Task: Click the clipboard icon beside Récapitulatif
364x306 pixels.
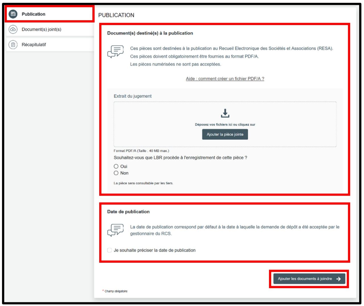Action: pos(13,45)
